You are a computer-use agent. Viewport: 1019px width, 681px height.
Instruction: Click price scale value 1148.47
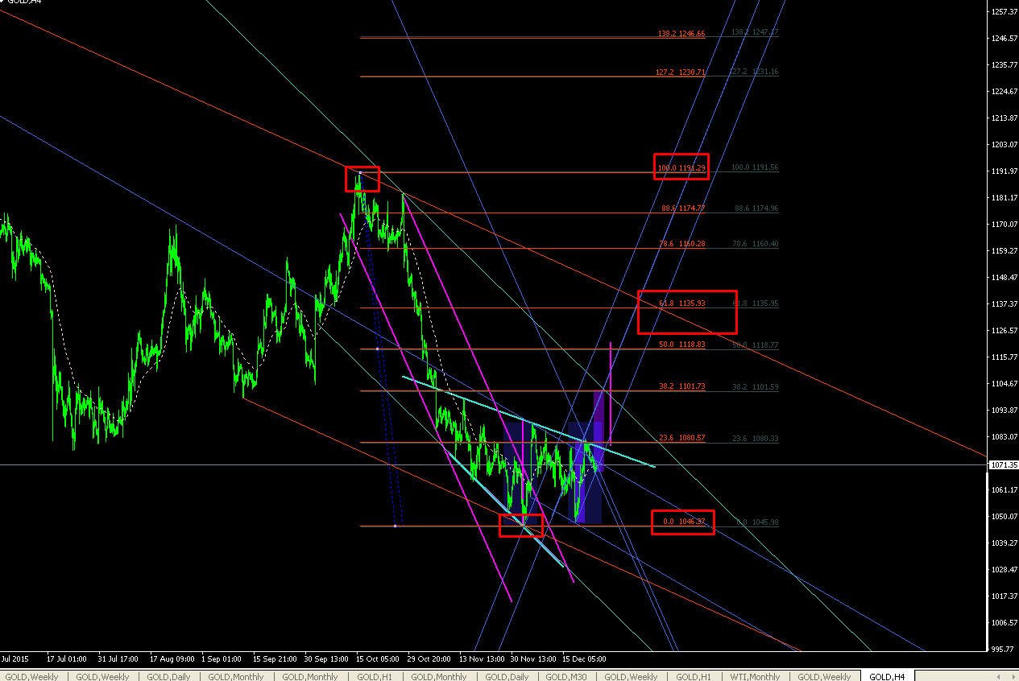point(1004,277)
